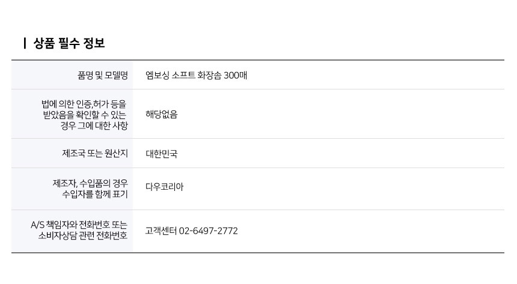Image resolution: width=517 pixels, height=284 pixels.
Task: Click the word '엠보싱' in the product name
Action: click(158, 75)
